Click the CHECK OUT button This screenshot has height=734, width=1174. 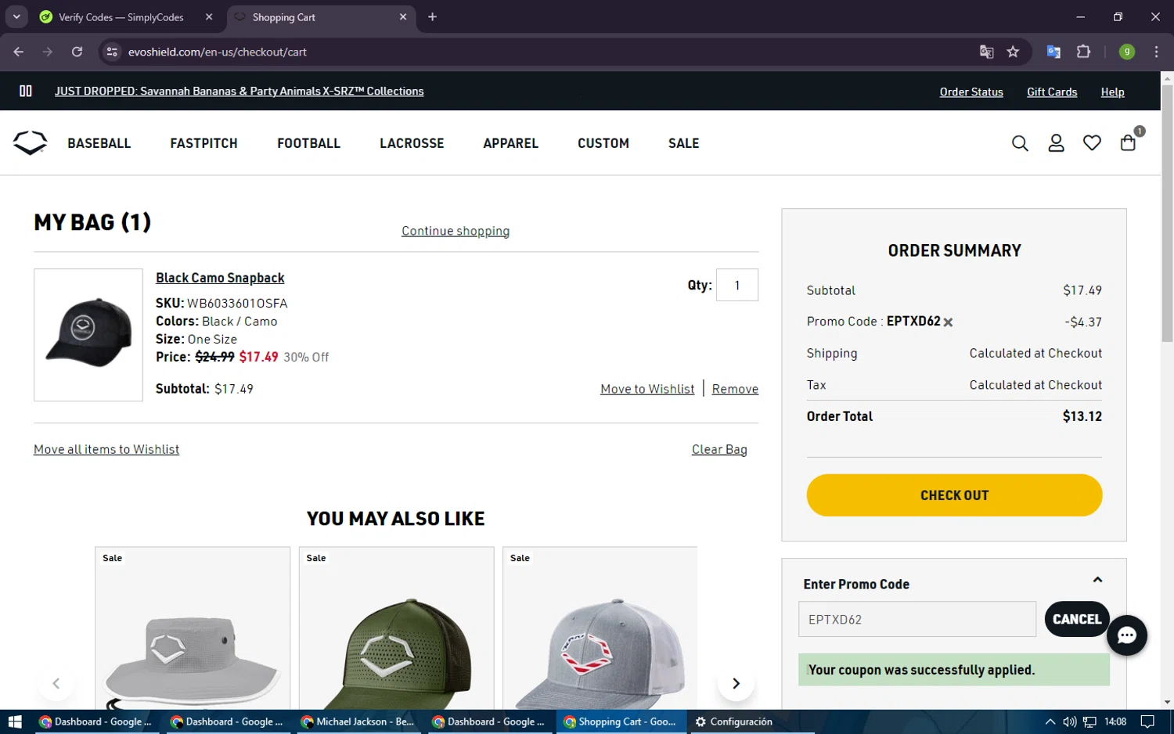click(954, 495)
